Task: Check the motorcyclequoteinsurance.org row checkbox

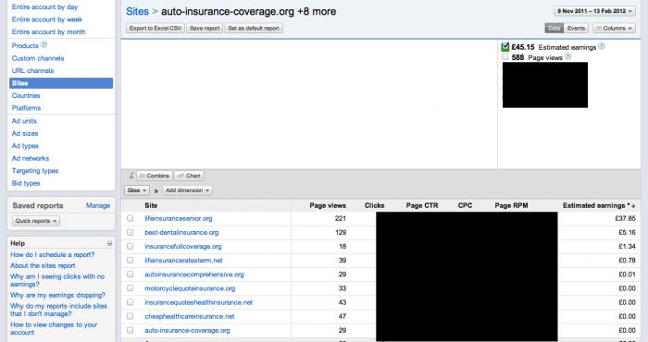Action: [131, 288]
